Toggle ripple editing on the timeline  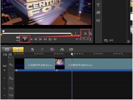(x=4, y=66)
